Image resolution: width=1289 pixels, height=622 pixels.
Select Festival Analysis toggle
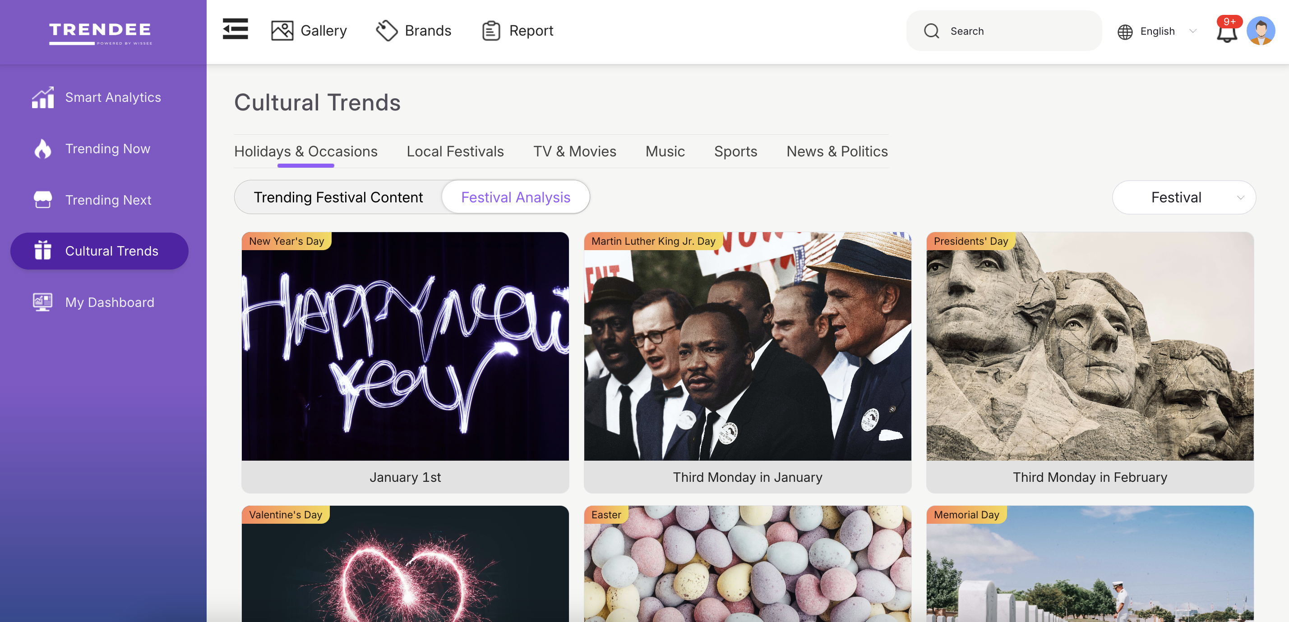(515, 197)
